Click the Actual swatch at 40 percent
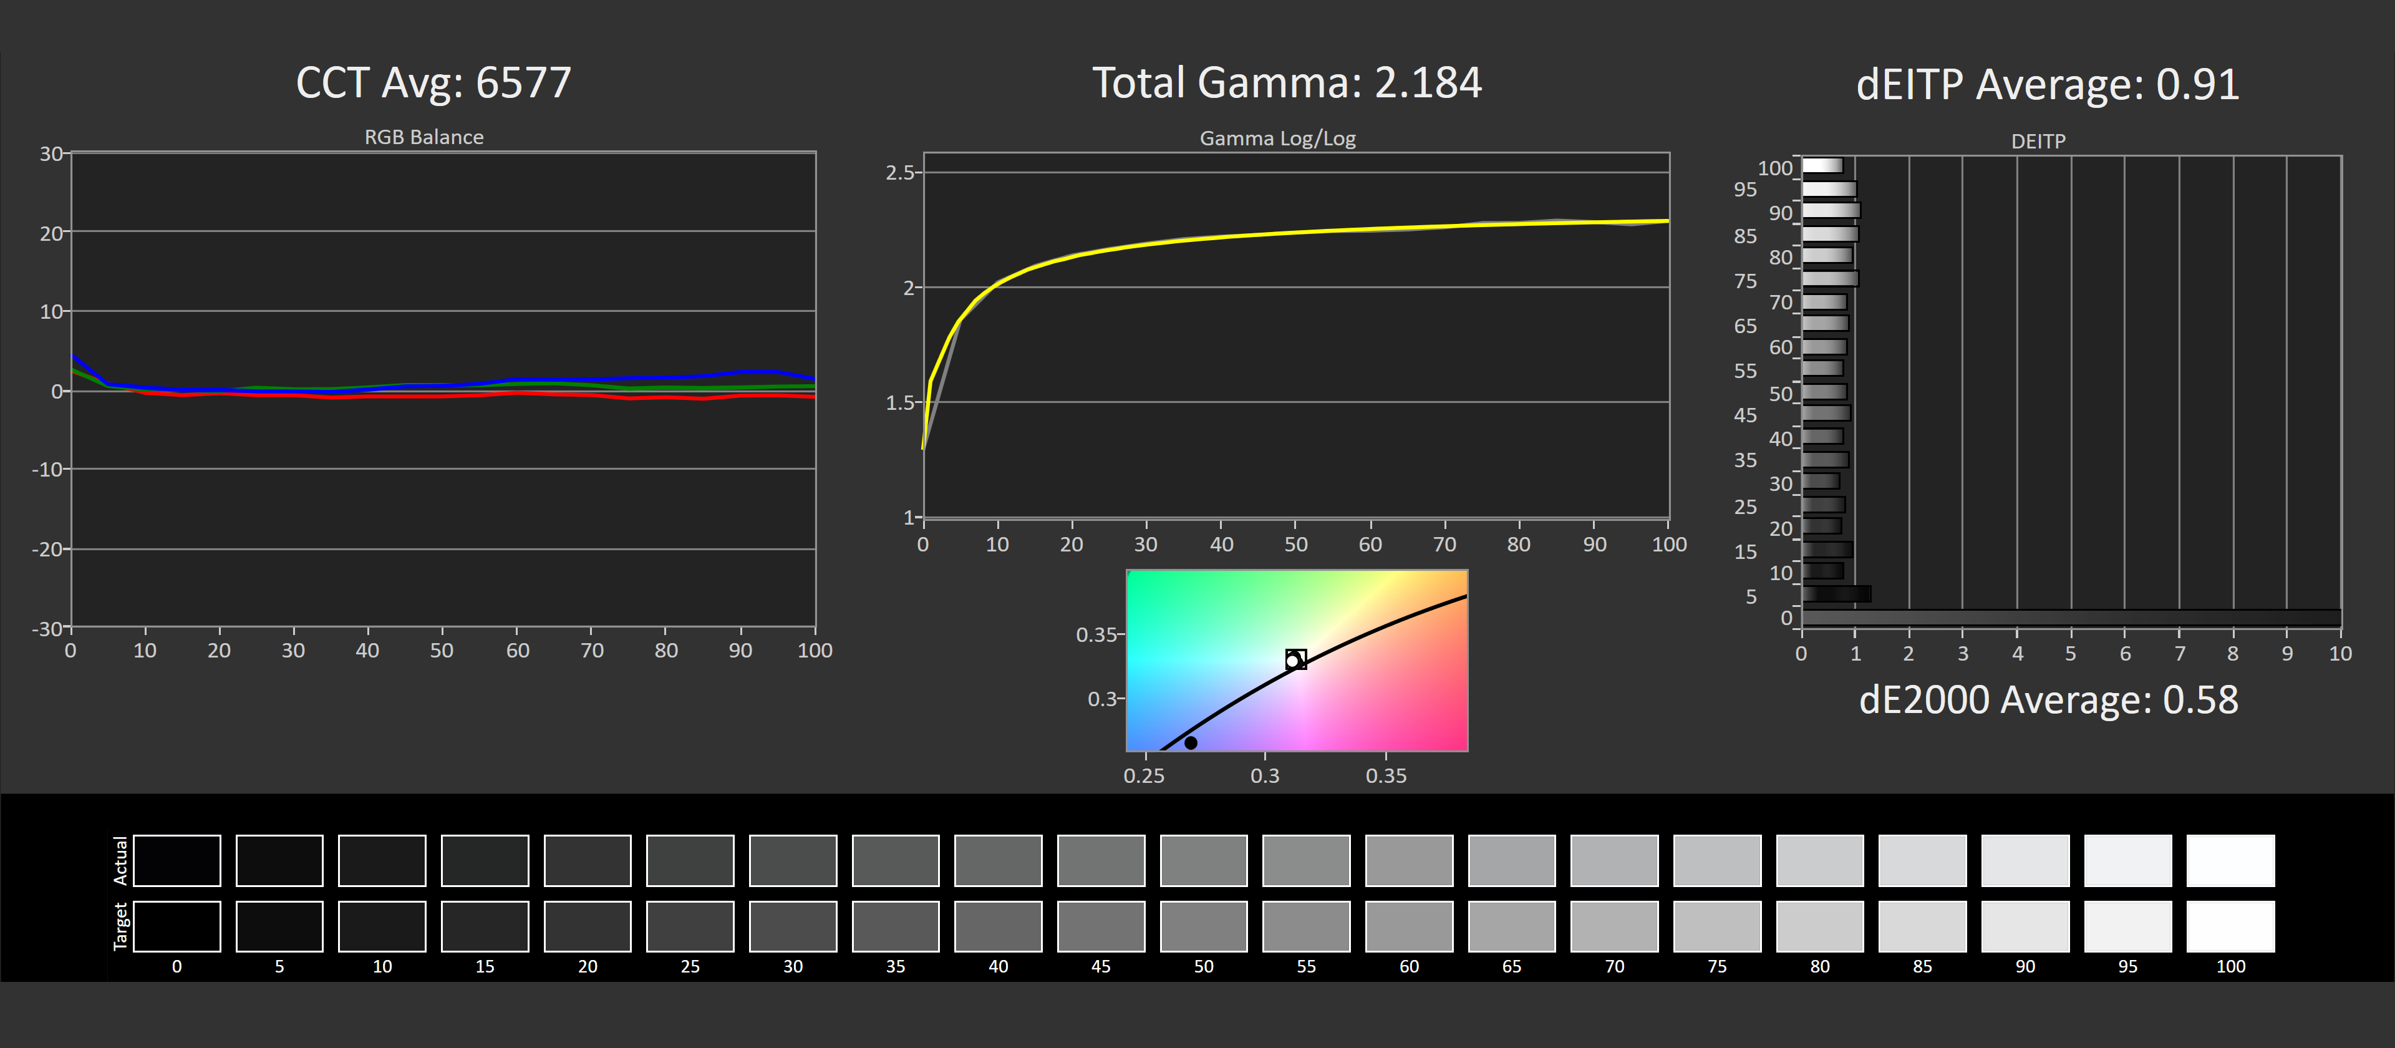Screen dimensions: 2395x1048 click(x=998, y=860)
